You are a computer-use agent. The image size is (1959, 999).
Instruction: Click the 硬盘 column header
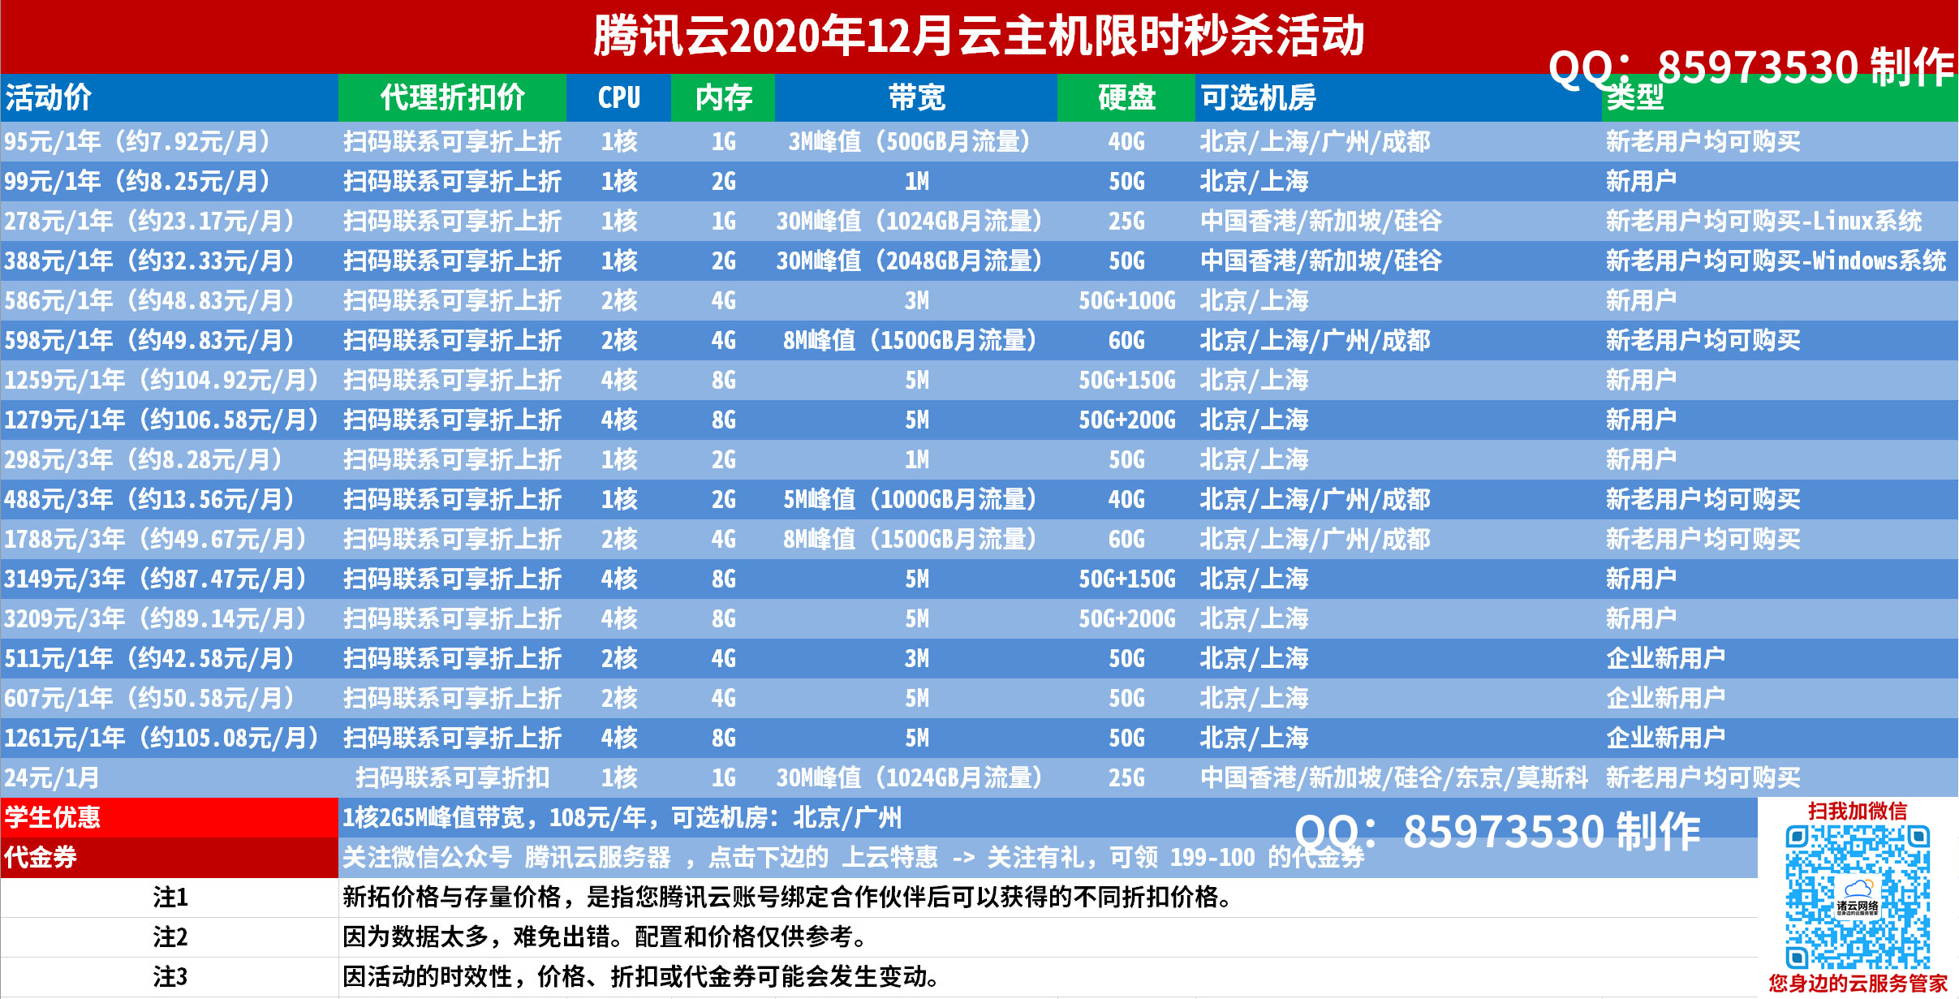[1127, 97]
